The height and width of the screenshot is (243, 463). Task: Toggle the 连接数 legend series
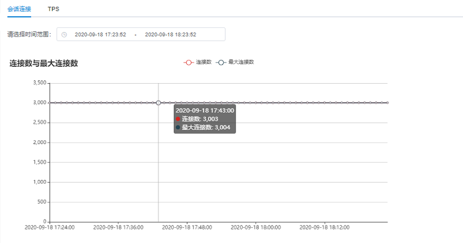coord(198,62)
